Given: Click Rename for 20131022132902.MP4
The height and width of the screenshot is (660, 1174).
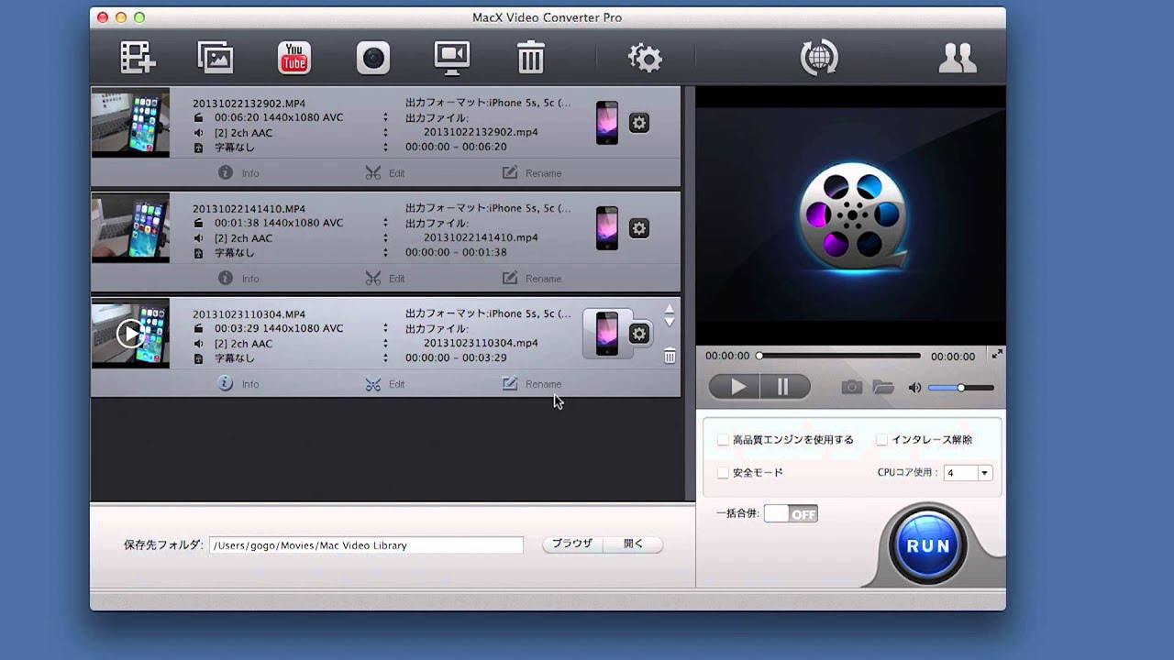Looking at the screenshot, I should (532, 173).
